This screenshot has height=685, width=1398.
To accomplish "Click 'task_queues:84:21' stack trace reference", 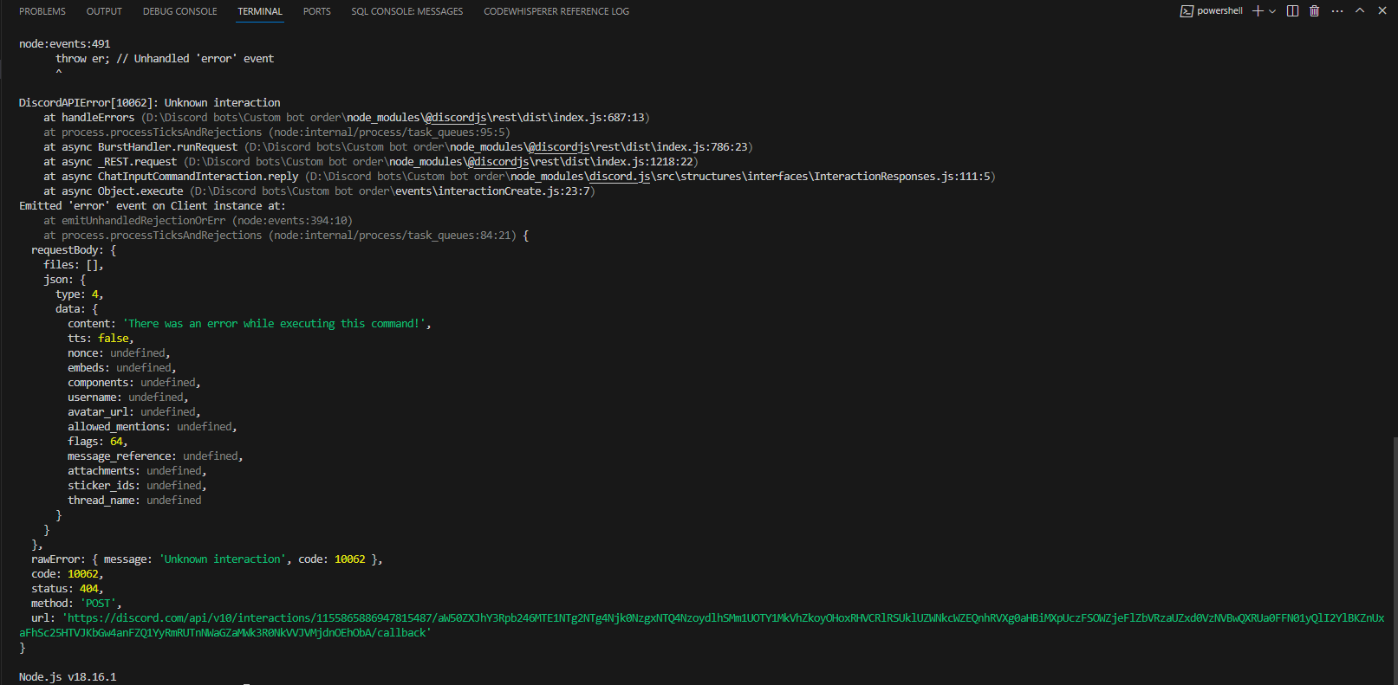I will pyautogui.click(x=458, y=236).
